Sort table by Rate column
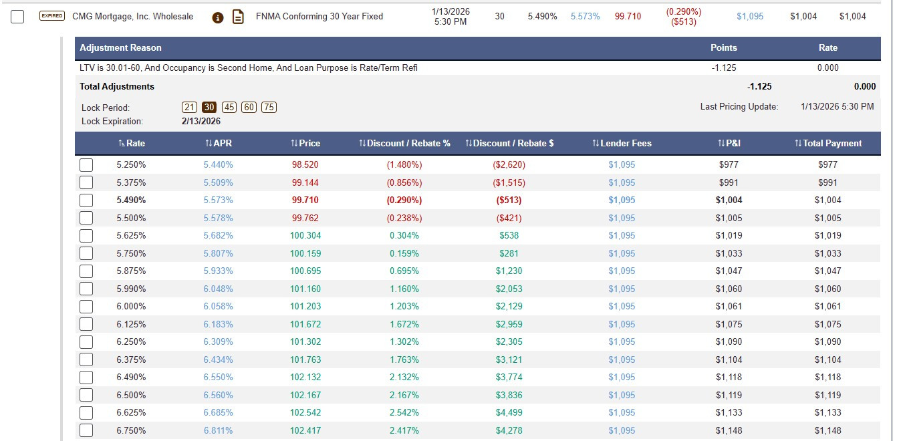This screenshot has height=441, width=905. [131, 143]
